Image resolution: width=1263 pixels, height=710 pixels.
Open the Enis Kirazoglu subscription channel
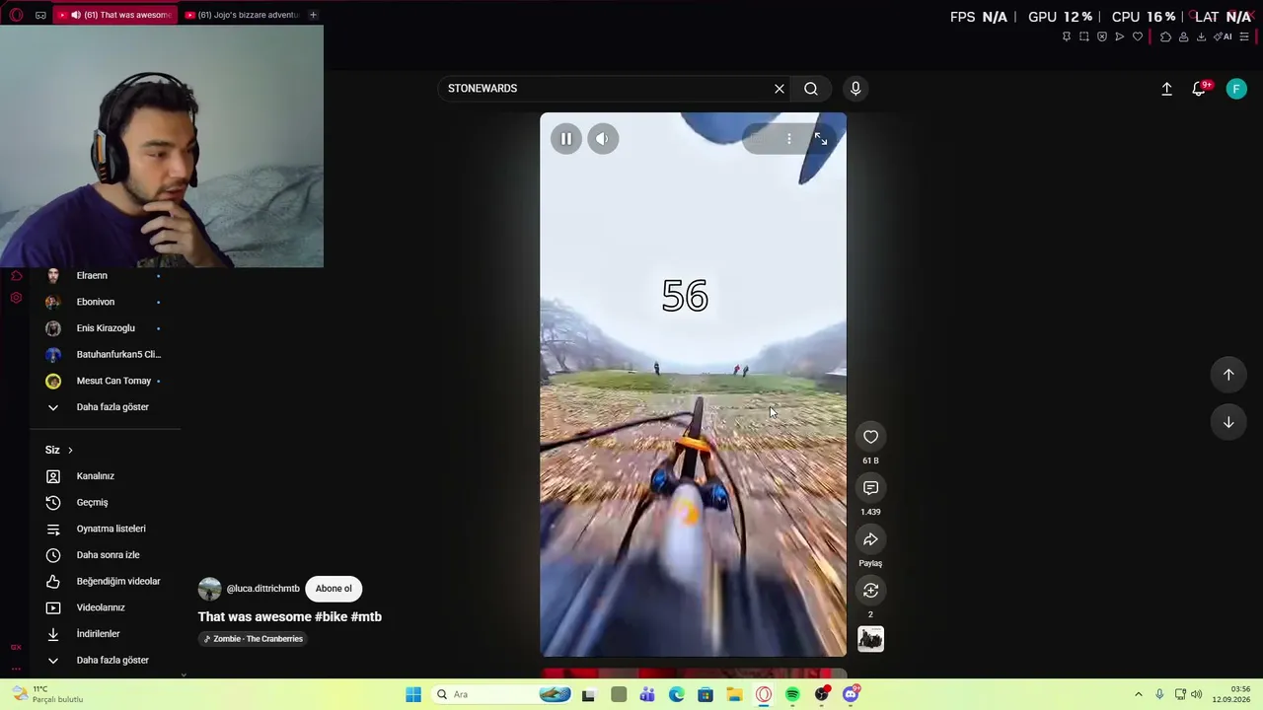pyautogui.click(x=105, y=328)
